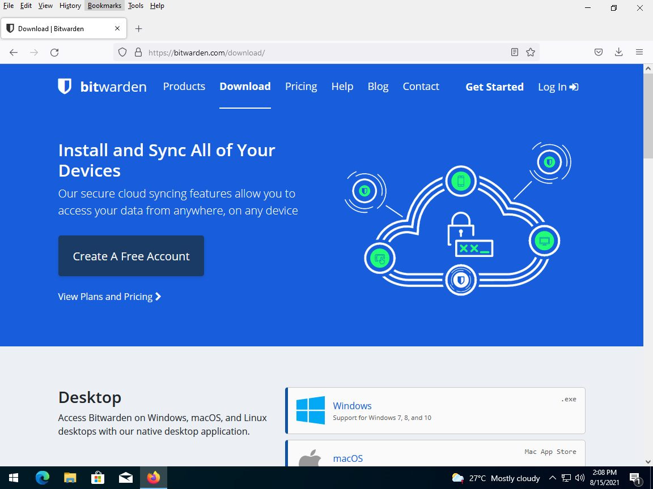Click the Apple logo beside macOS

tap(310, 458)
